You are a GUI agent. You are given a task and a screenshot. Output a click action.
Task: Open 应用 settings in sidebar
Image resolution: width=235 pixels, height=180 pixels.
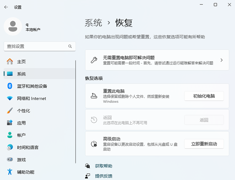pos(39,123)
